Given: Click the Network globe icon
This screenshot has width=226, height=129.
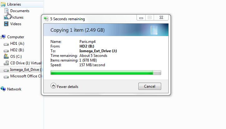Looking at the screenshot, I should (3, 89).
